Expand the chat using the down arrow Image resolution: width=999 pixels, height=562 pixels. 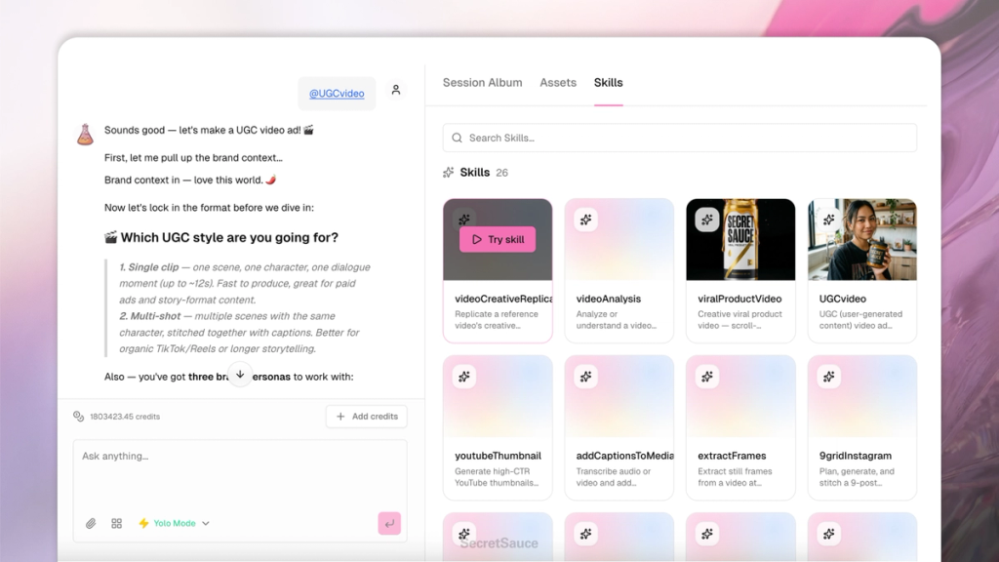(240, 375)
